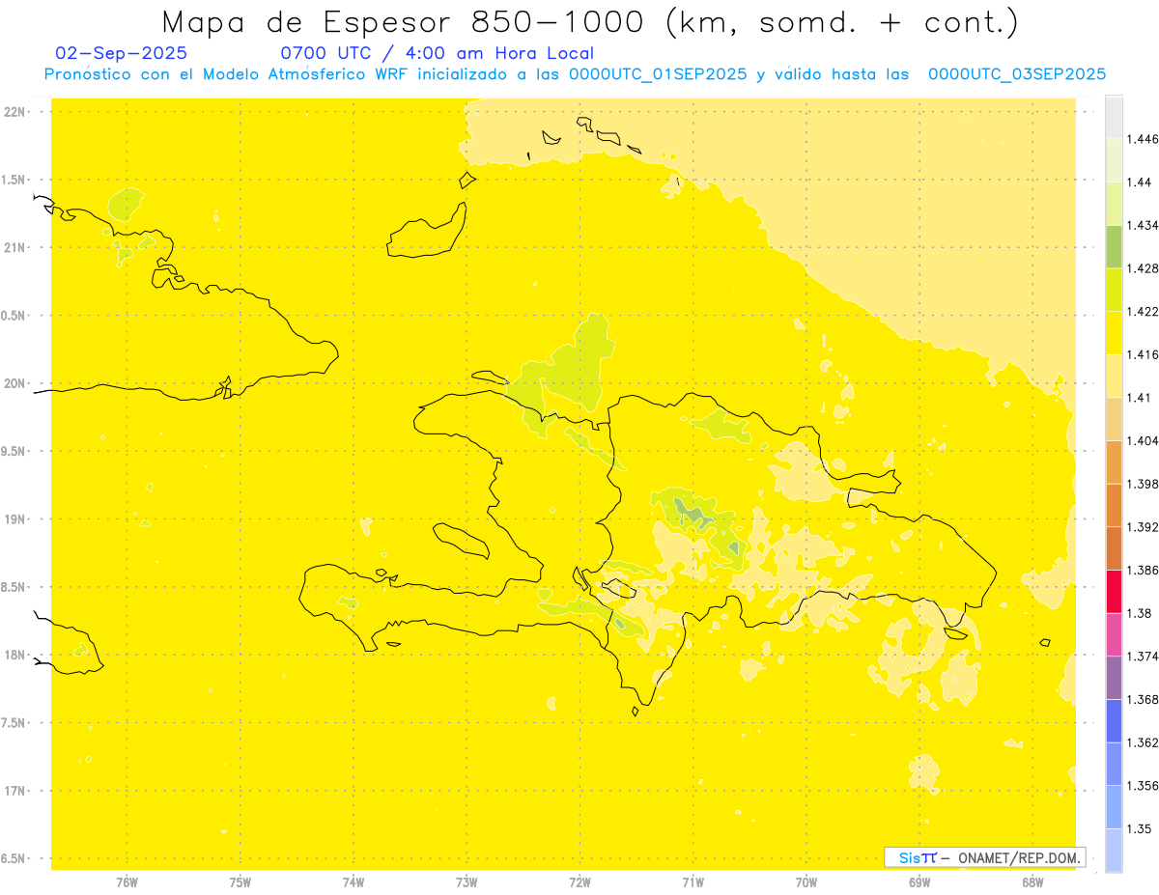Click the 6.5N latitude label
1159x895 pixels.
(x=14, y=859)
